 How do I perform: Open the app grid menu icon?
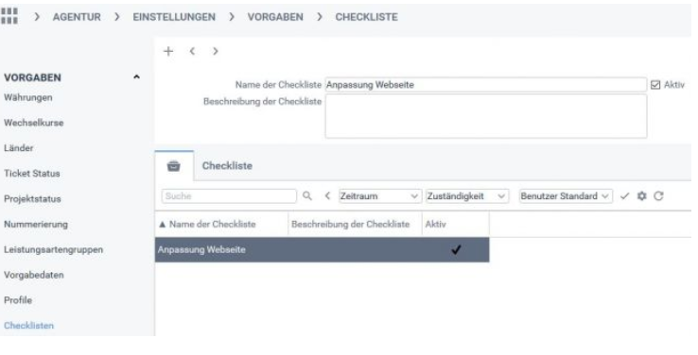tap(9, 16)
